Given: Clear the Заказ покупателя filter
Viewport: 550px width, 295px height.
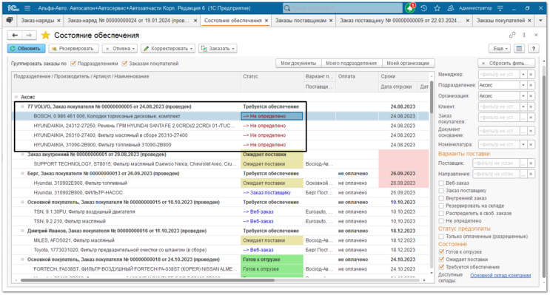Looking at the screenshot, I should click(x=531, y=118).
